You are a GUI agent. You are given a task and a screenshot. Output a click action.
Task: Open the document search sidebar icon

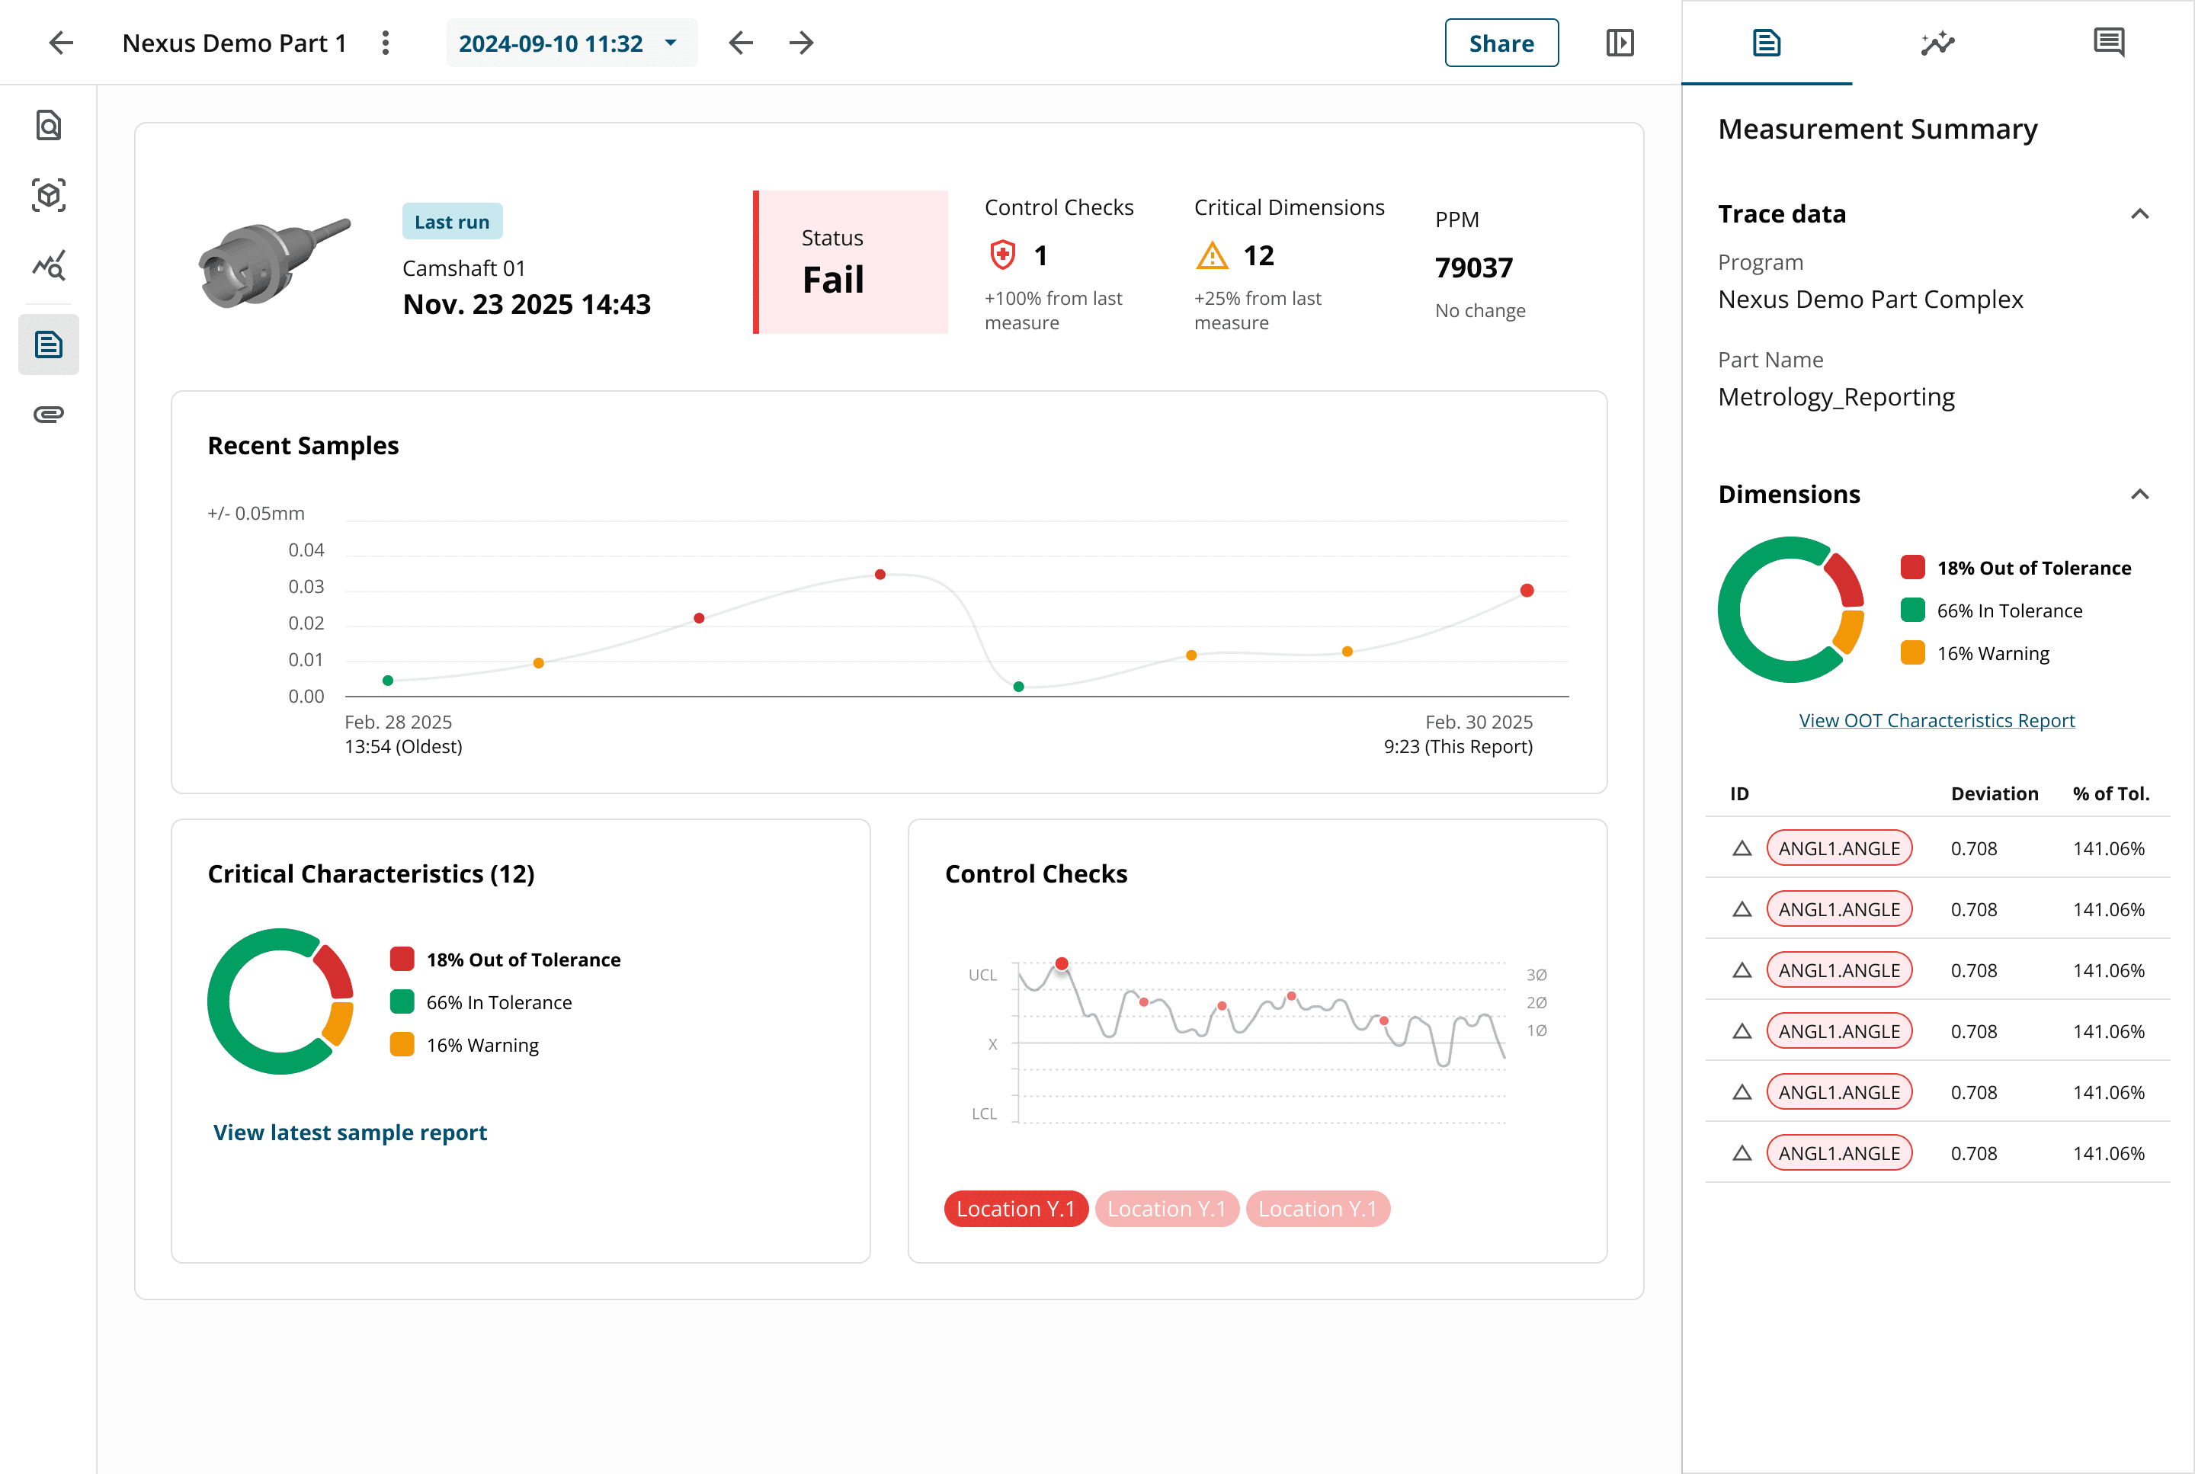tap(49, 125)
